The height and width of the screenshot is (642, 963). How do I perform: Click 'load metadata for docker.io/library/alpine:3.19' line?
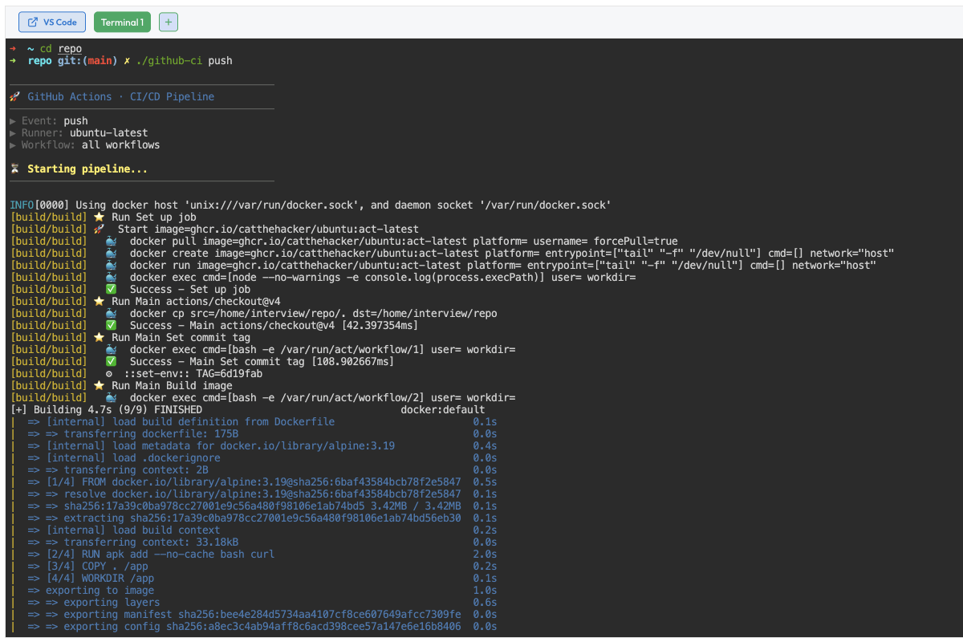253,446
